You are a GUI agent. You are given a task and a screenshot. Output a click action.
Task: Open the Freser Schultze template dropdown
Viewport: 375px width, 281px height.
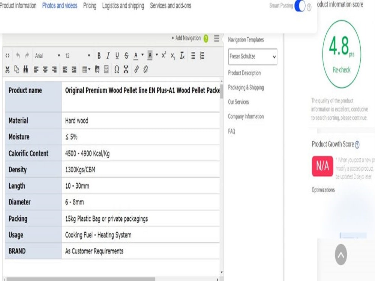click(x=252, y=57)
